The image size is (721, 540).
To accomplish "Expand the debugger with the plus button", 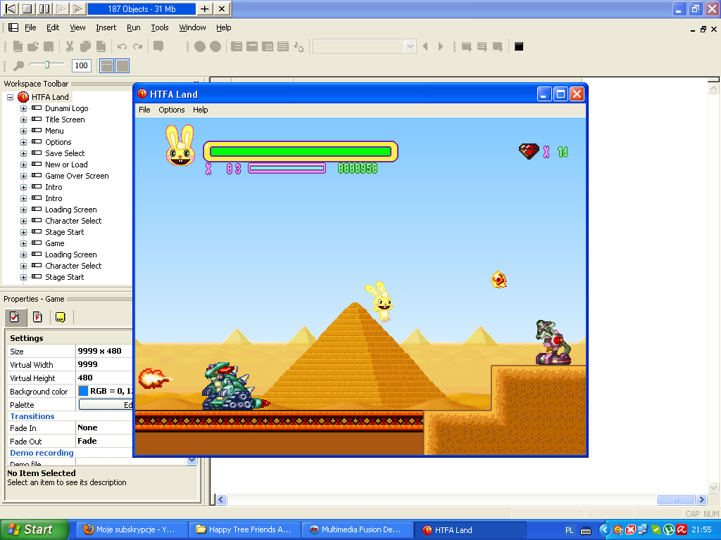I will tap(205, 8).
